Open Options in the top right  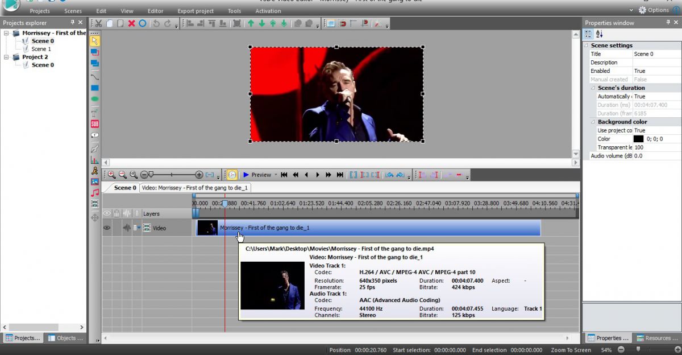654,10
